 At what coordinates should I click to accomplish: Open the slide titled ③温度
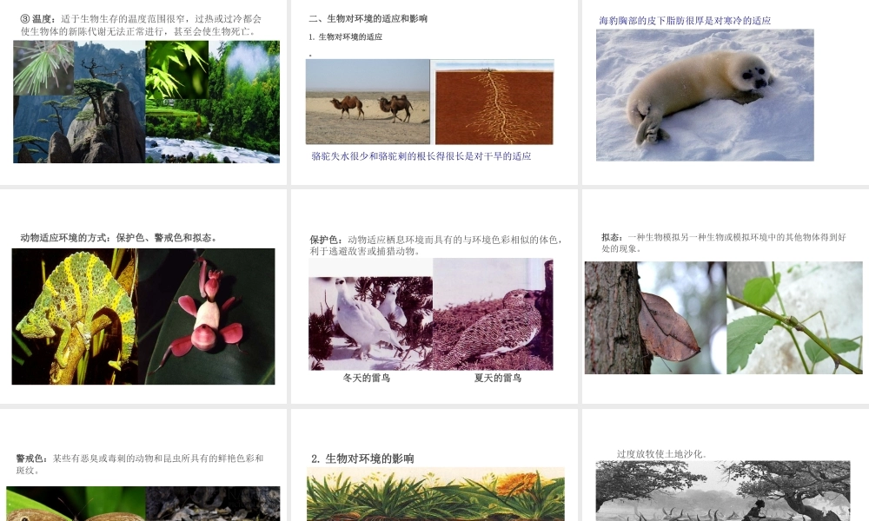(143, 92)
